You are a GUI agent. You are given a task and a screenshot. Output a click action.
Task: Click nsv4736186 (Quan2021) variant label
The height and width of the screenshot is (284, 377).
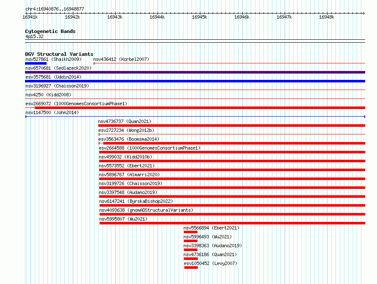click(x=210, y=254)
